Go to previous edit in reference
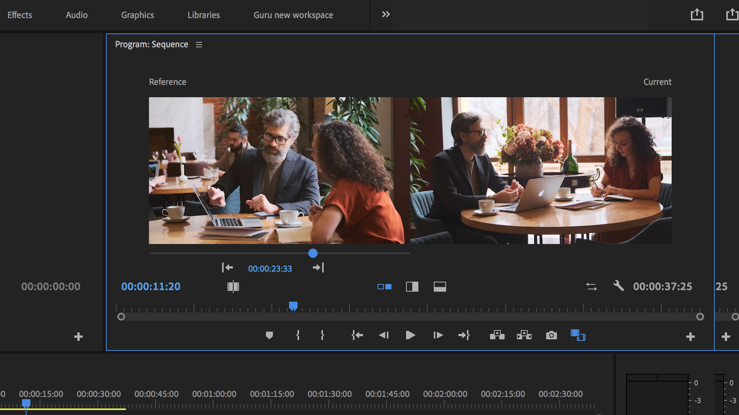This screenshot has width=739, height=415. coord(227,267)
